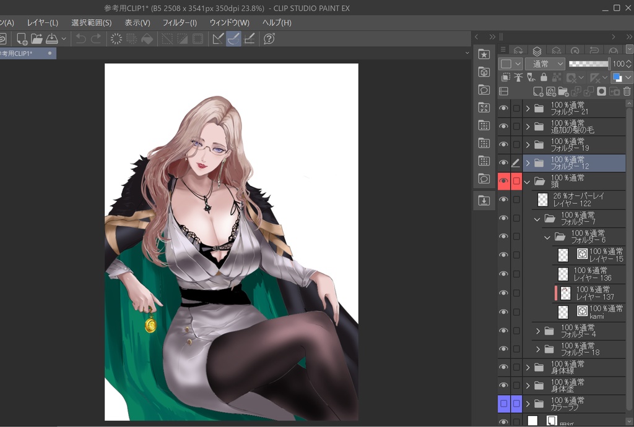Expand the 追加の髪の毛 folder
634x427 pixels.
(528, 127)
